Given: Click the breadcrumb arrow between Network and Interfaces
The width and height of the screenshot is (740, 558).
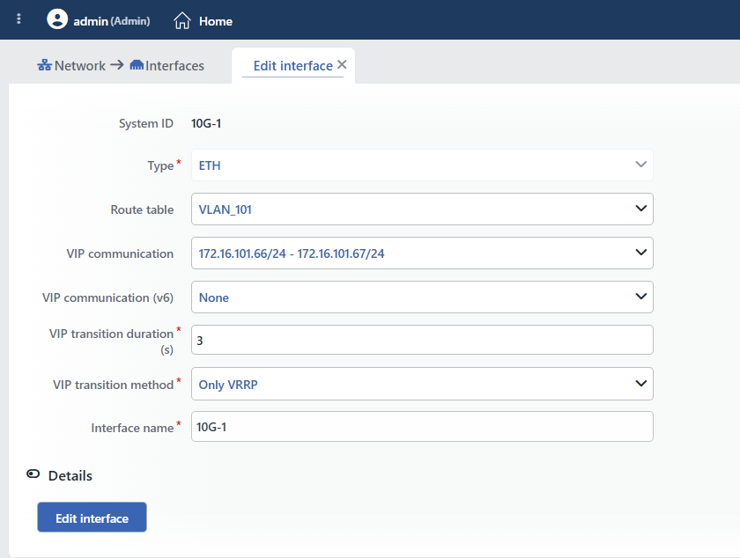Looking at the screenshot, I should pos(117,64).
